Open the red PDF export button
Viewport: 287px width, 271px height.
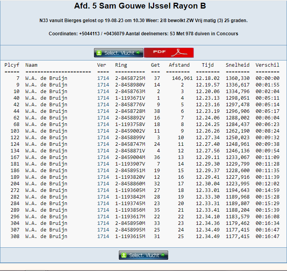click(x=169, y=53)
